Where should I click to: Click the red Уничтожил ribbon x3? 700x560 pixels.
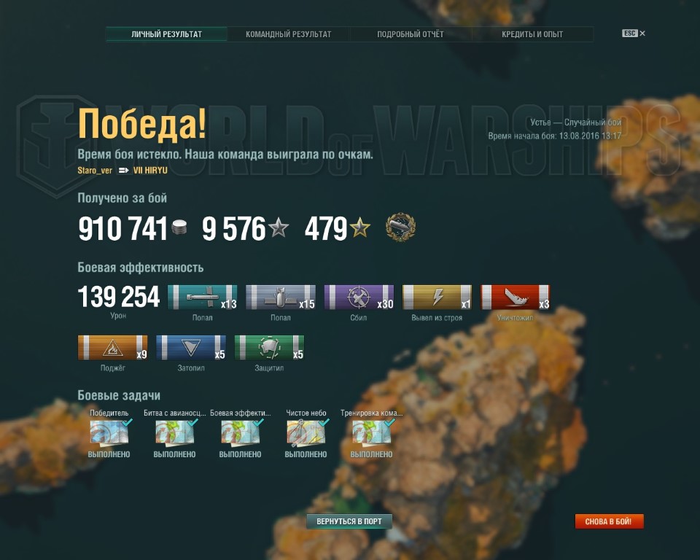(516, 297)
